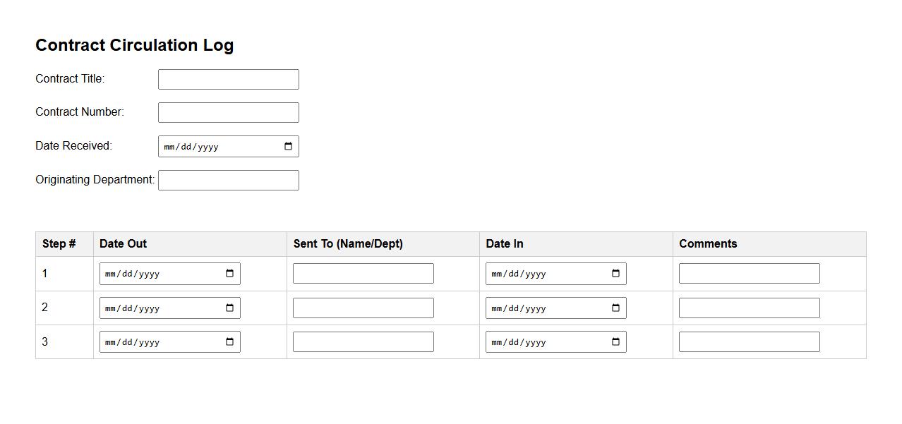Open Step 3 Date In calendar picker
902x424 pixels.
(x=615, y=342)
